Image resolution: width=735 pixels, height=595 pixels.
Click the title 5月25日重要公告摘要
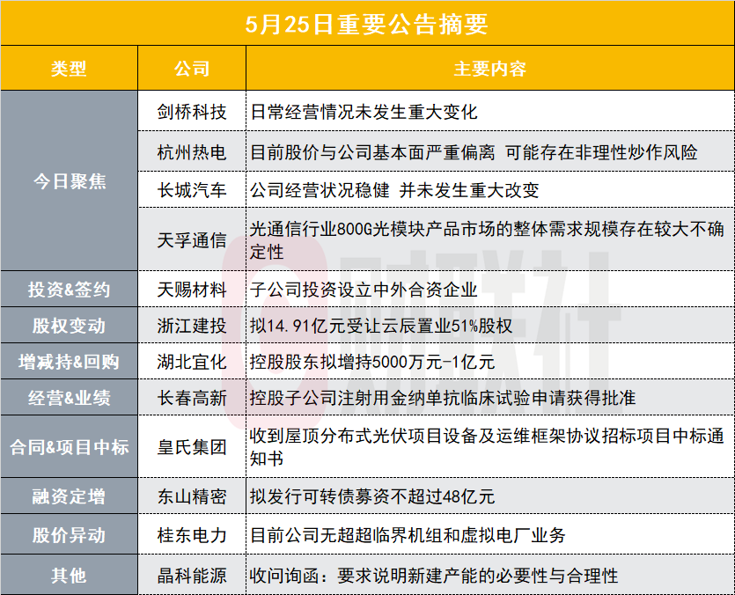(x=366, y=25)
